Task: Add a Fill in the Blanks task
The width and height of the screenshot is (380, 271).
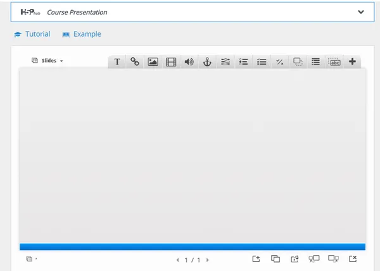Action: tap(225, 62)
